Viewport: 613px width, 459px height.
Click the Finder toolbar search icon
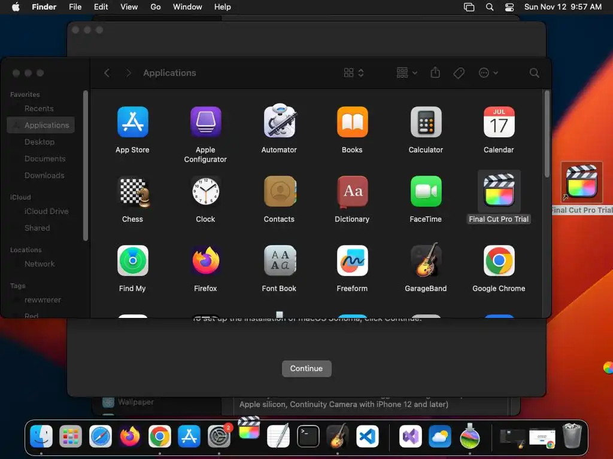tap(535, 73)
